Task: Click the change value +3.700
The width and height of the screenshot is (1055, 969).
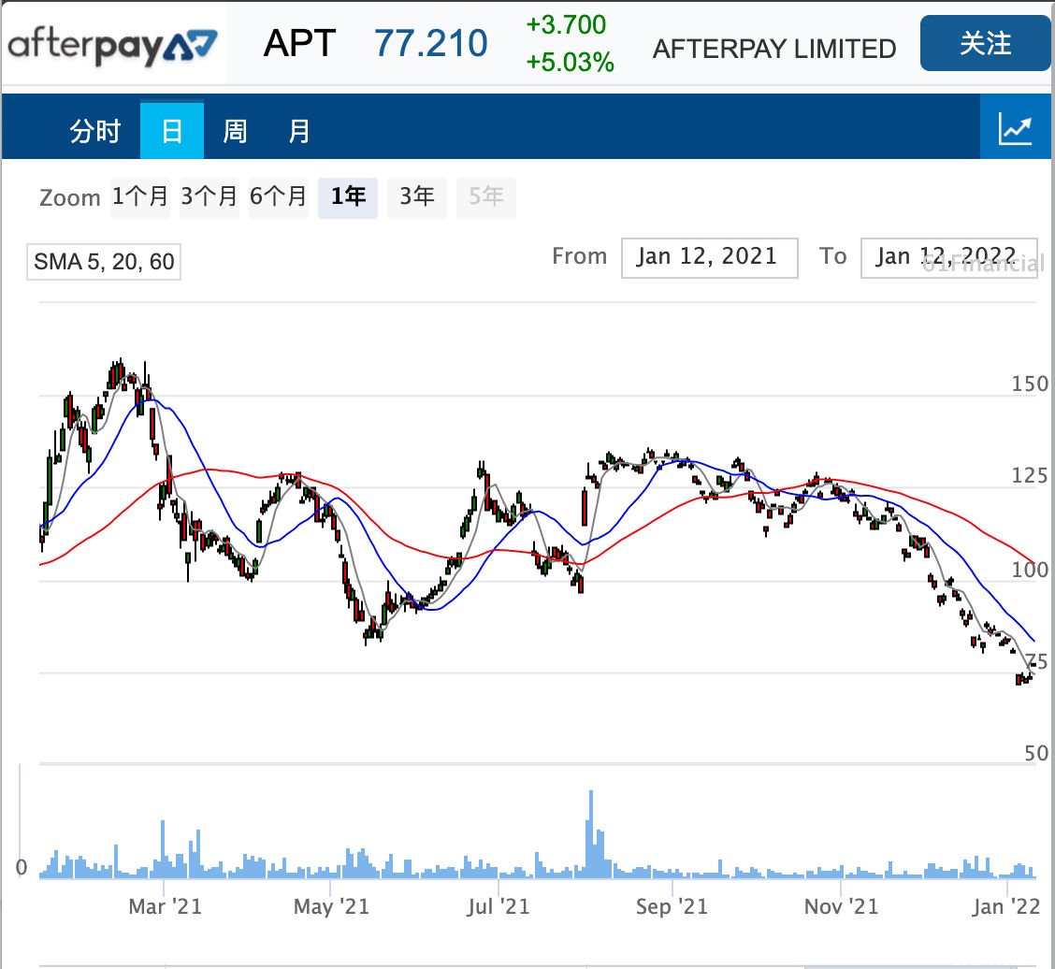Action: pos(566,25)
